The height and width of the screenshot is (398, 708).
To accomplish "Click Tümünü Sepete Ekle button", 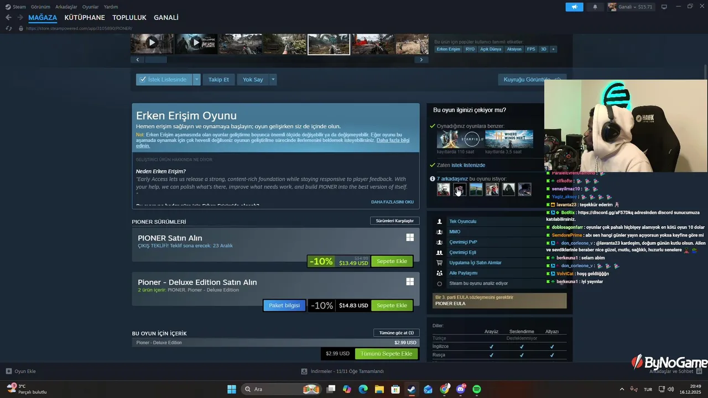I will click(x=386, y=354).
